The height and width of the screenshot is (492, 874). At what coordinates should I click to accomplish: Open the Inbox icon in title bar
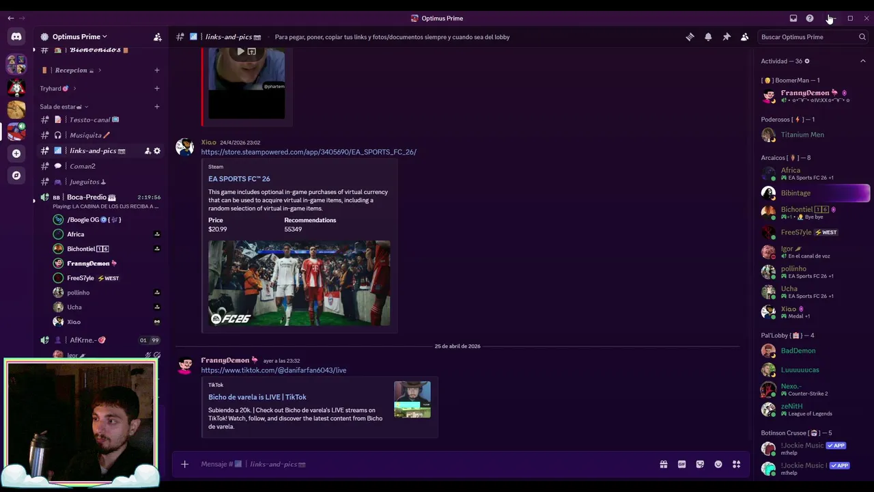793,18
